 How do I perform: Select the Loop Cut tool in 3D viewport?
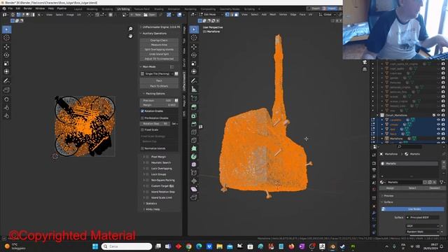[194, 132]
